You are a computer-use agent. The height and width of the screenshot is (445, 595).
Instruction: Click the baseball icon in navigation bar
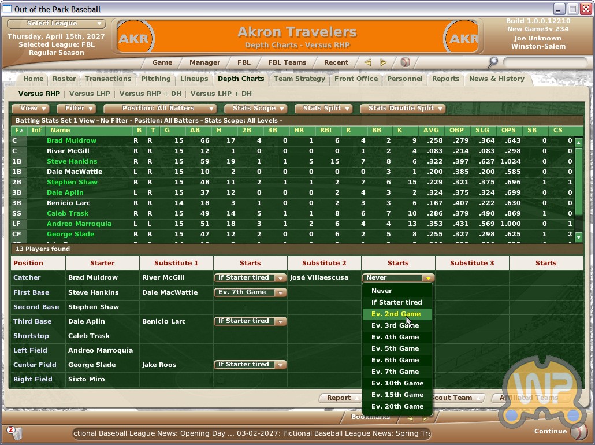point(405,62)
